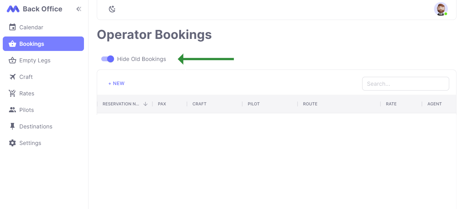Click the Empty Legs icon in sidebar
The width and height of the screenshot is (462, 209).
[x=12, y=60]
